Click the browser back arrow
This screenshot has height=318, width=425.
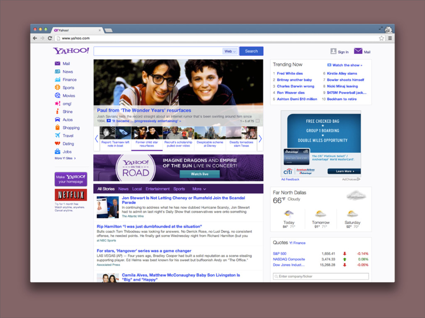coord(35,38)
